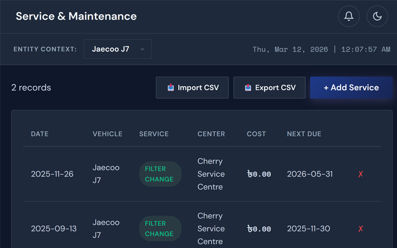Viewport: 397px width, 248px height.
Task: Click the cost value in the 2025-11-26 row
Action: 259,174
